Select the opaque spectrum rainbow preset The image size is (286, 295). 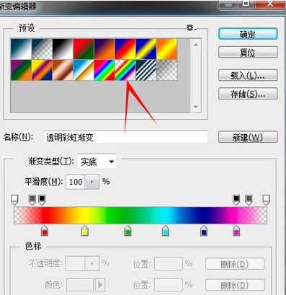pos(104,70)
